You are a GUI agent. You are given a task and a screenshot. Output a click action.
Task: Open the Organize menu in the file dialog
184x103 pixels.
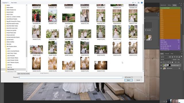(5, 3)
